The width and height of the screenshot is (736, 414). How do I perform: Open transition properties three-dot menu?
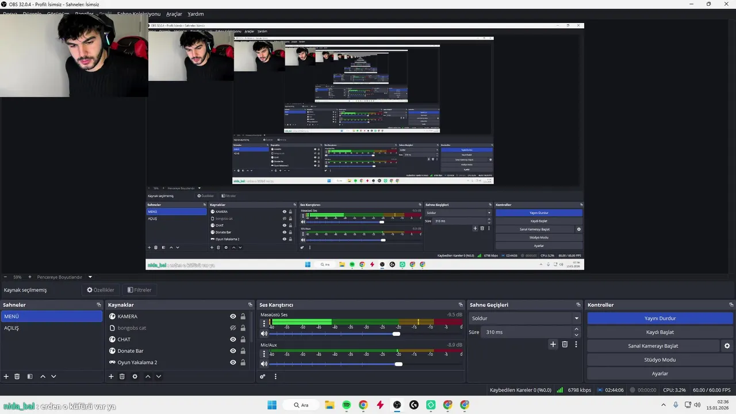pyautogui.click(x=576, y=344)
